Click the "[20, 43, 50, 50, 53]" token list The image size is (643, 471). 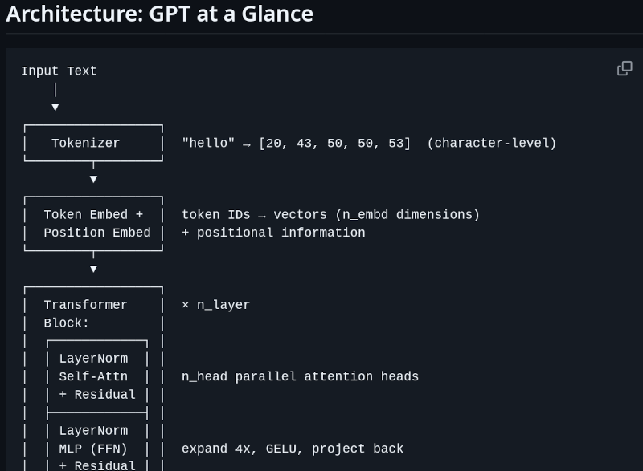[x=334, y=143]
